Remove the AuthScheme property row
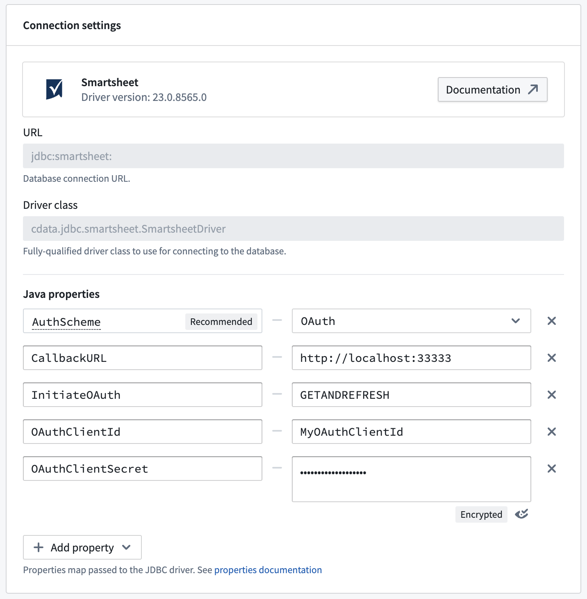 pyautogui.click(x=552, y=321)
